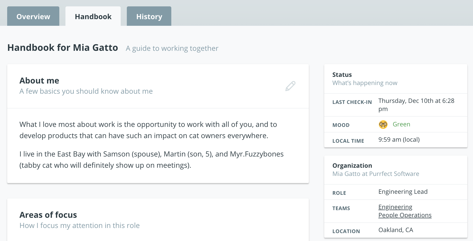
Task: Click 'A few basics you should know about me'
Action: (x=86, y=91)
